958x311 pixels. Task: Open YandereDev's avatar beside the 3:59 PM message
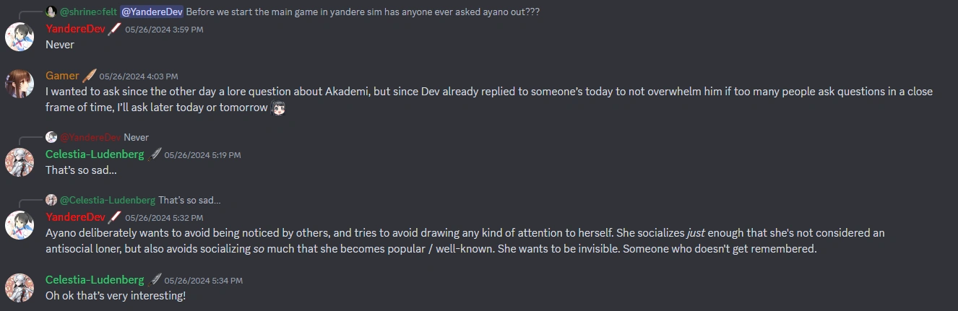tap(20, 36)
